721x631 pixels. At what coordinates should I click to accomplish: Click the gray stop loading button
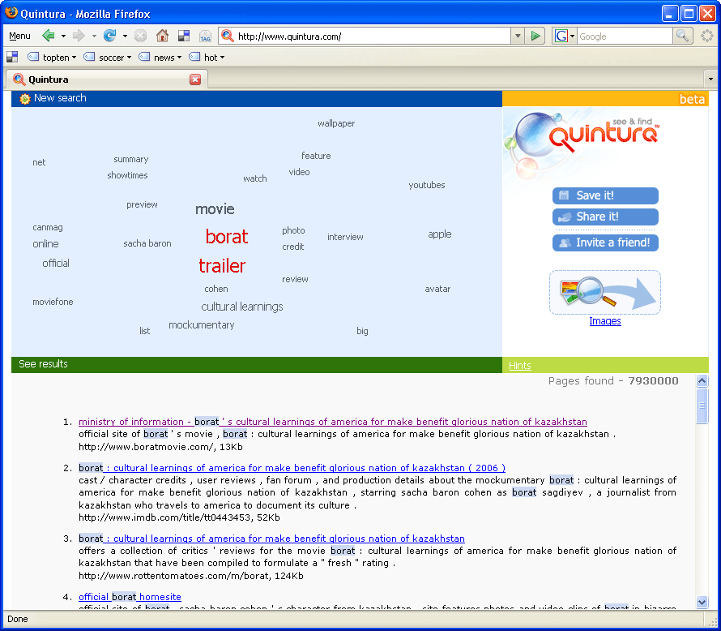[141, 36]
